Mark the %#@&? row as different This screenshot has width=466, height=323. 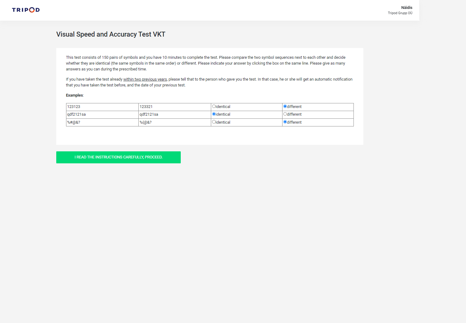point(285,122)
